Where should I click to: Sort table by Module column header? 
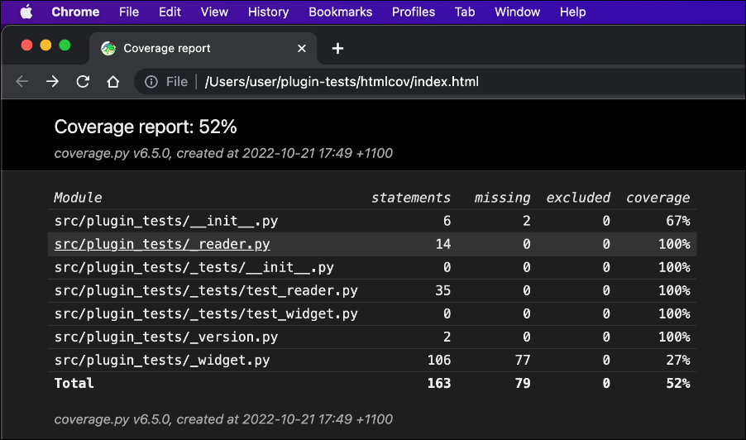click(x=79, y=198)
